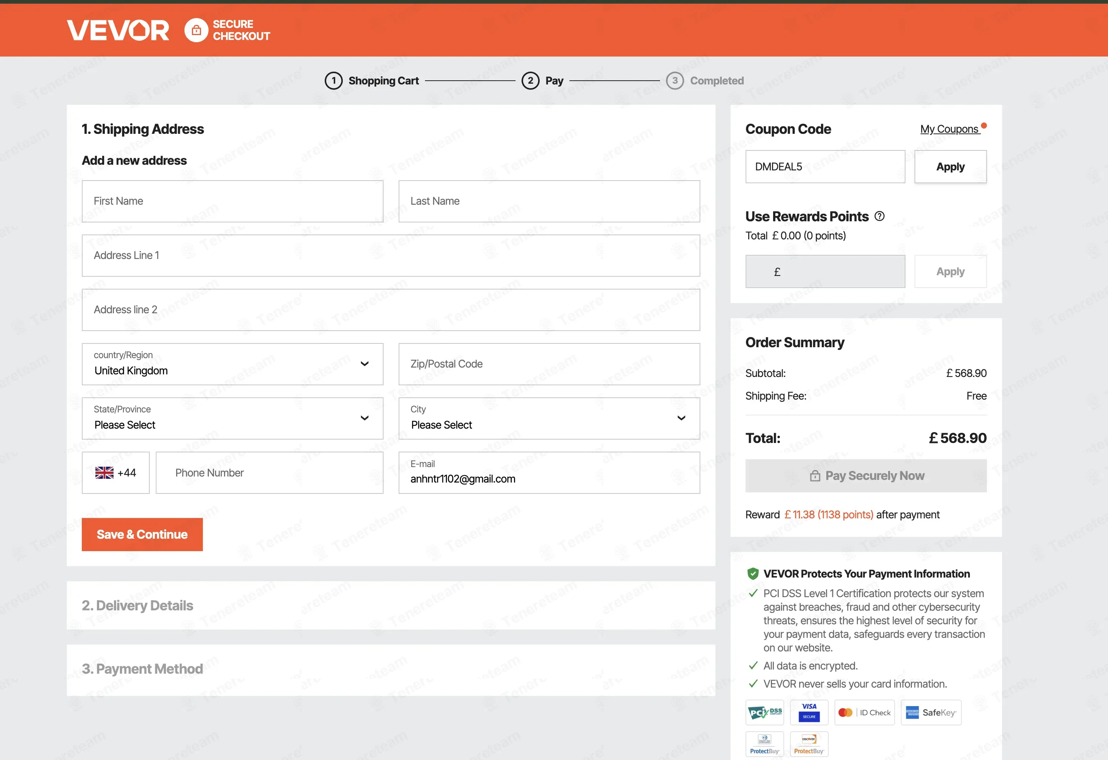Click the 'Free' shipping fee value
The width and height of the screenshot is (1108, 760).
(976, 396)
